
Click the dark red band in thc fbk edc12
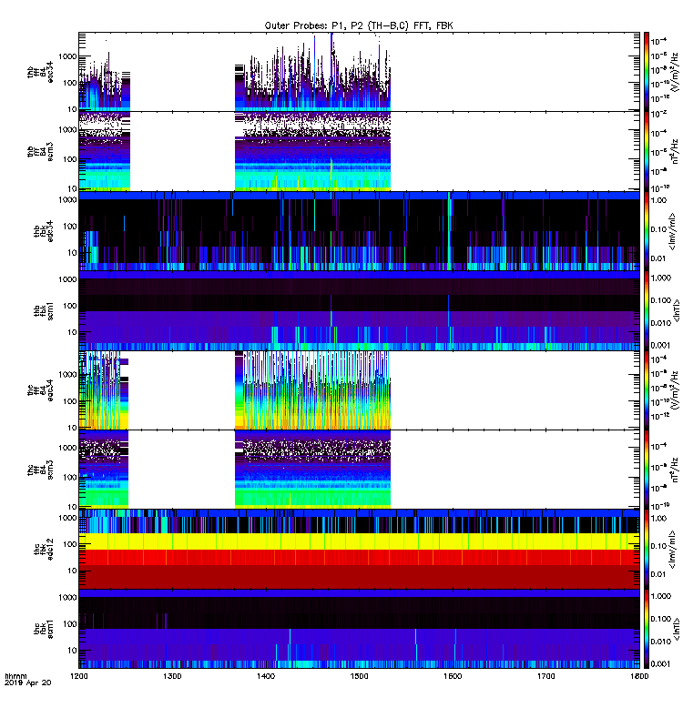pos(359,577)
